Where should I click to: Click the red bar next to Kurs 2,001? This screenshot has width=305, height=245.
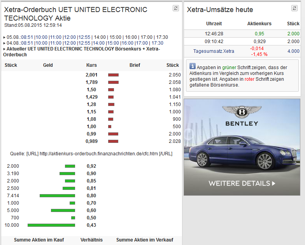[x=113, y=75]
